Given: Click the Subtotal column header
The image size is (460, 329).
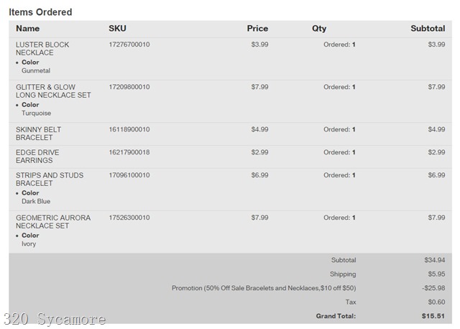Looking at the screenshot, I should point(428,29).
